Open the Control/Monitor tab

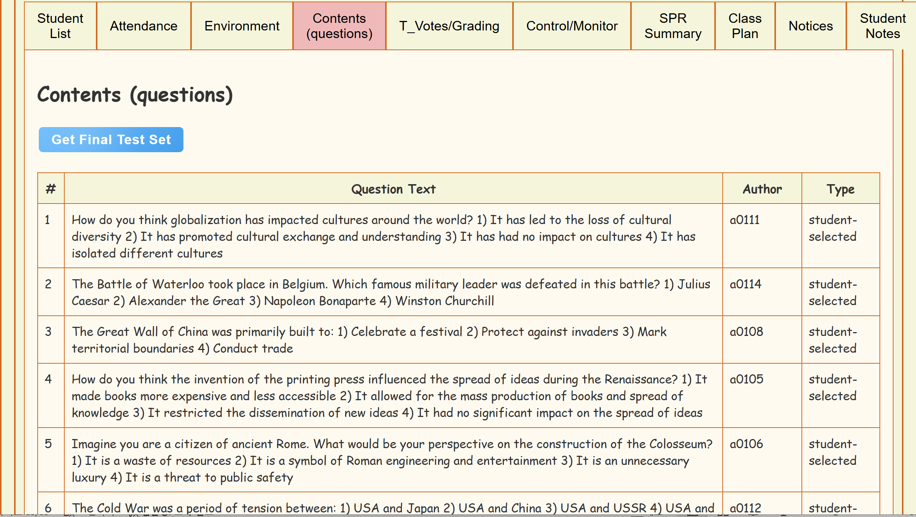[x=572, y=26]
